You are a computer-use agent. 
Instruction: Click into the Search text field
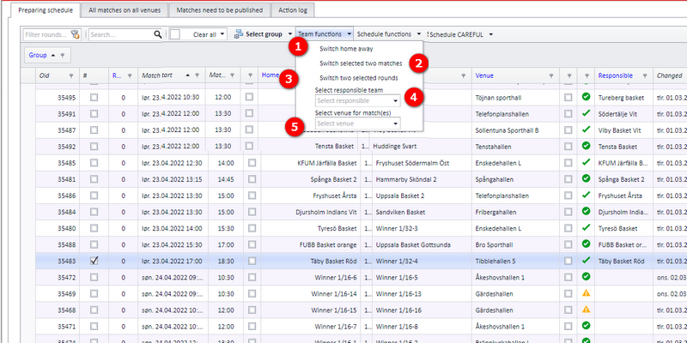(120, 34)
